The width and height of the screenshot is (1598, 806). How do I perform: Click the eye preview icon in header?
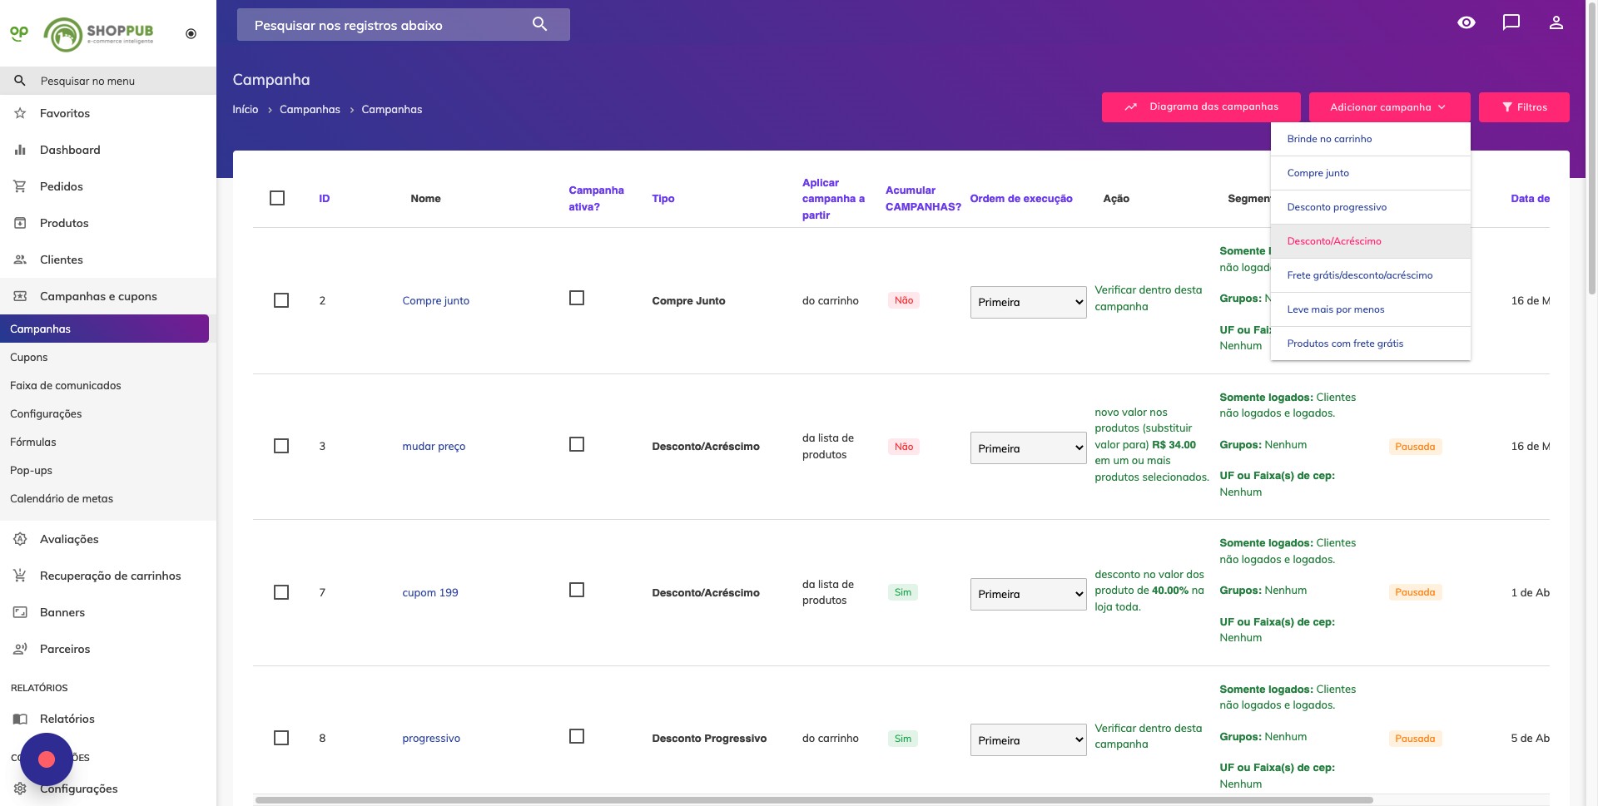coord(1466,22)
